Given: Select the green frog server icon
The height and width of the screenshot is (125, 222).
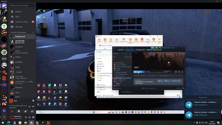Looking at the screenshot, I should click(4, 26).
